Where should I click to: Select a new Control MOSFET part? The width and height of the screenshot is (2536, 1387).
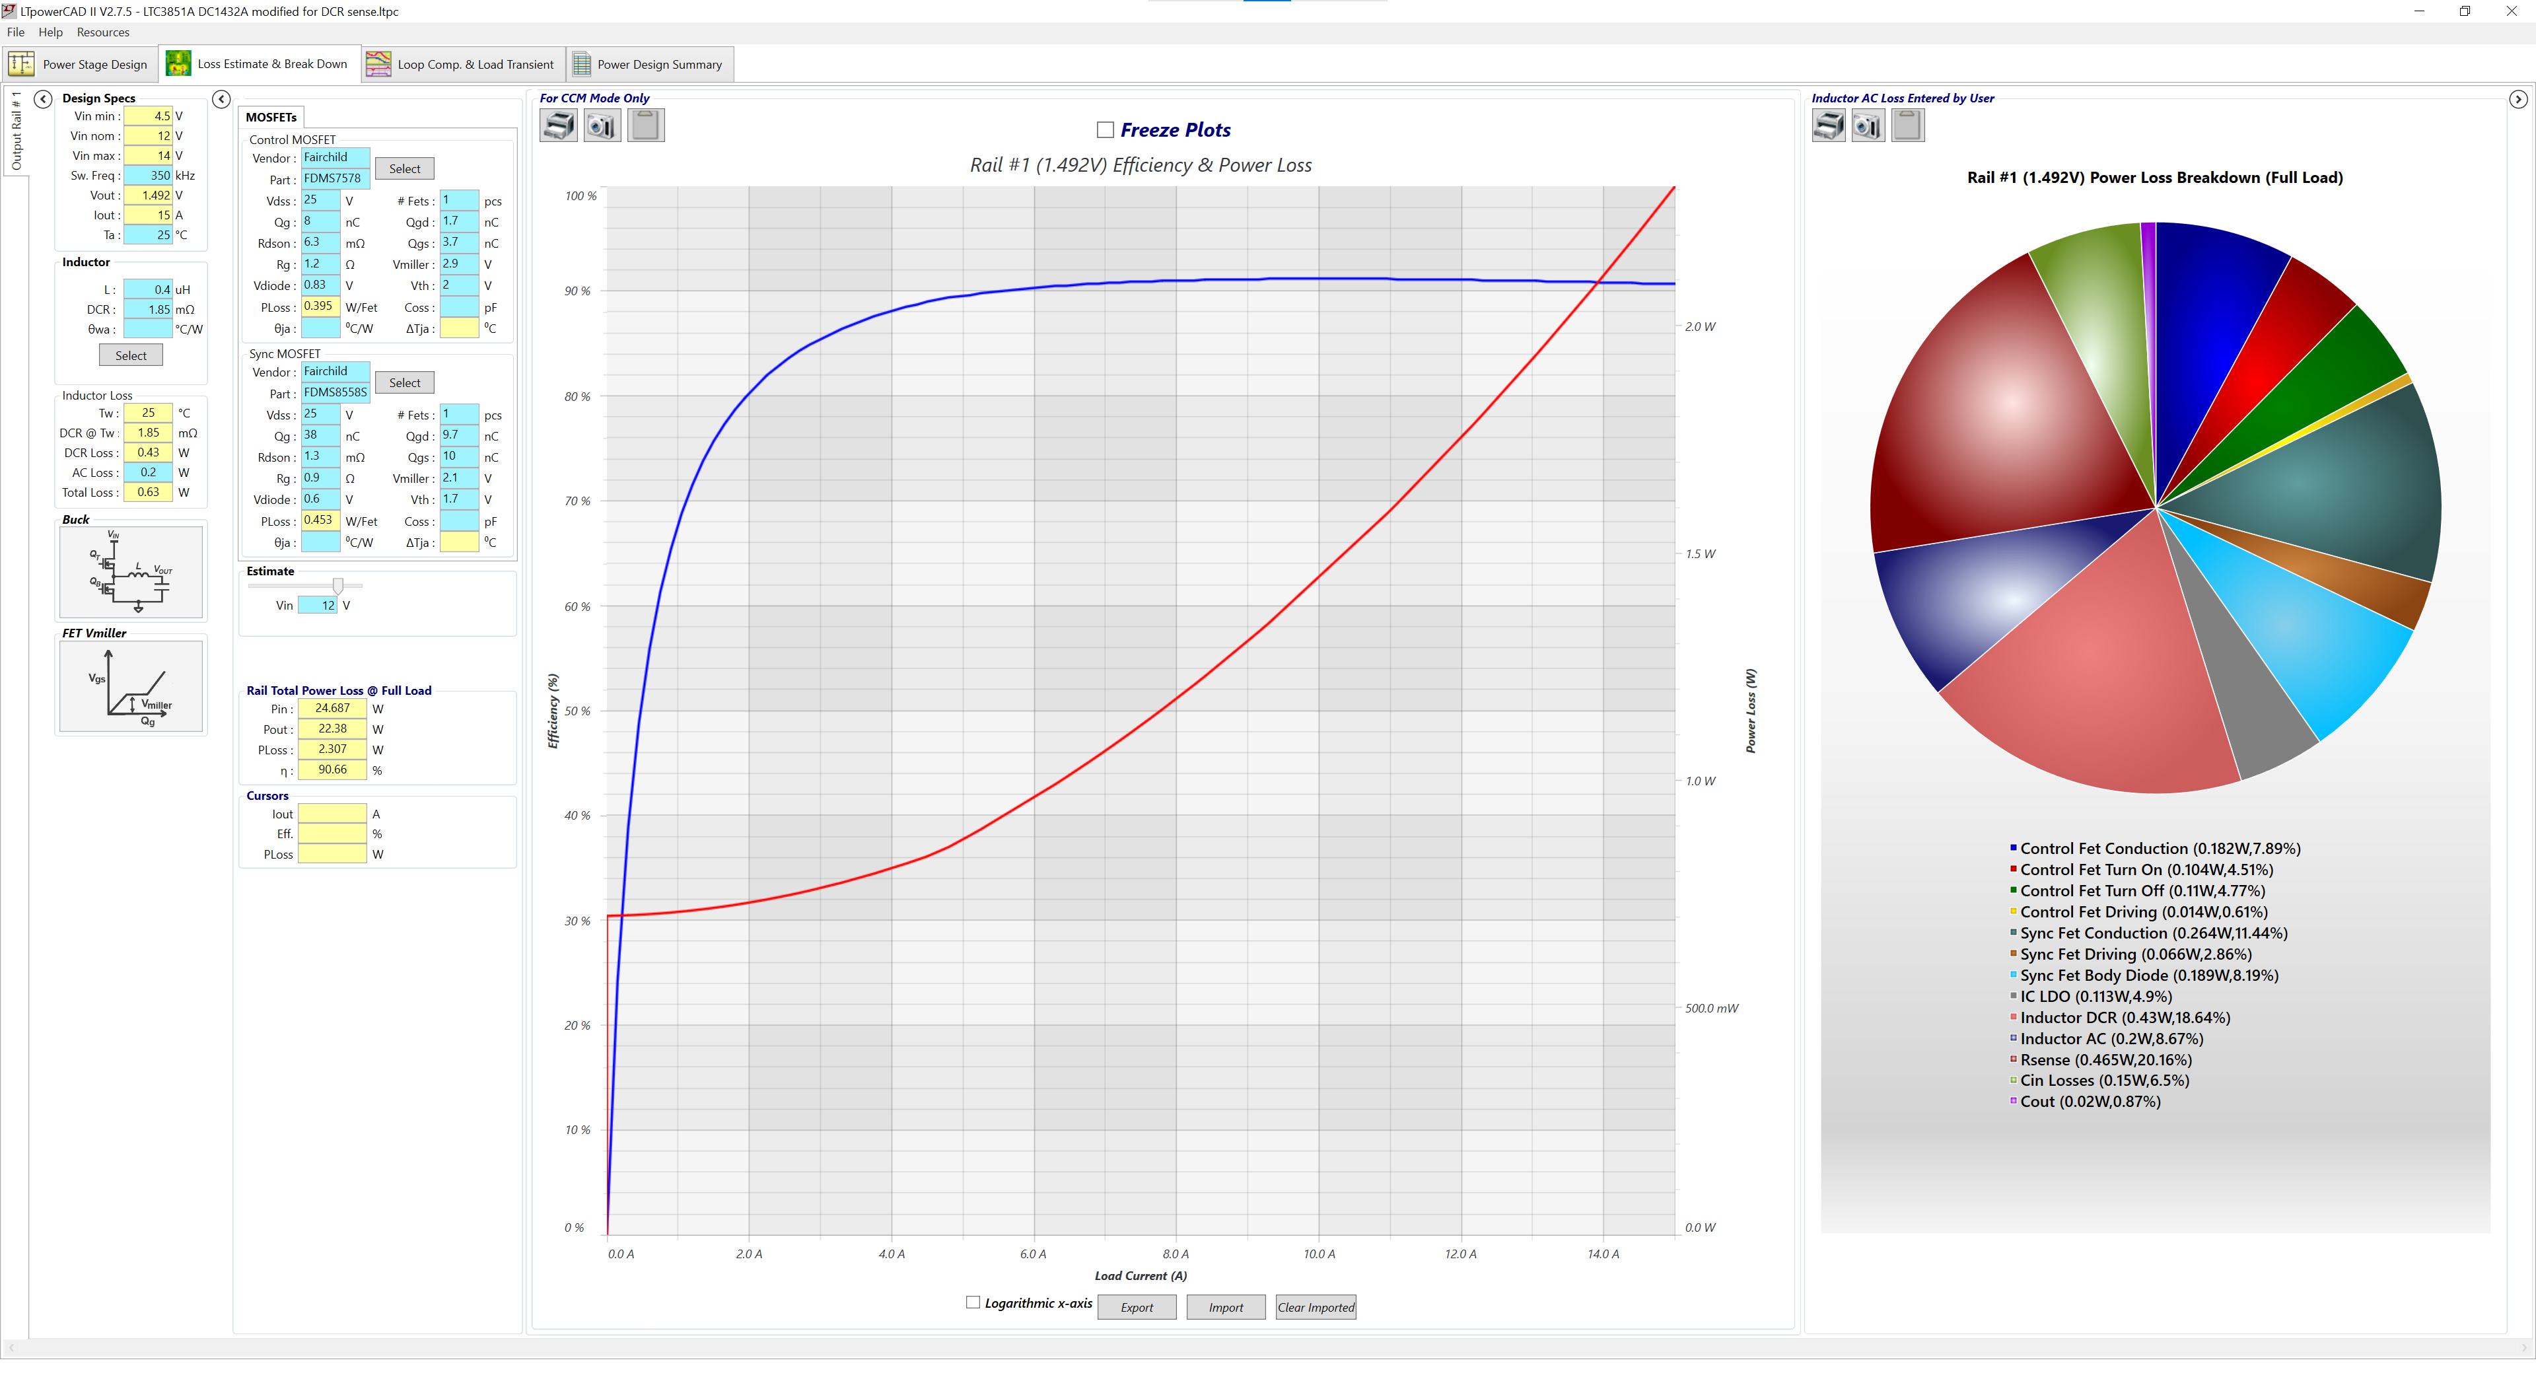point(404,169)
